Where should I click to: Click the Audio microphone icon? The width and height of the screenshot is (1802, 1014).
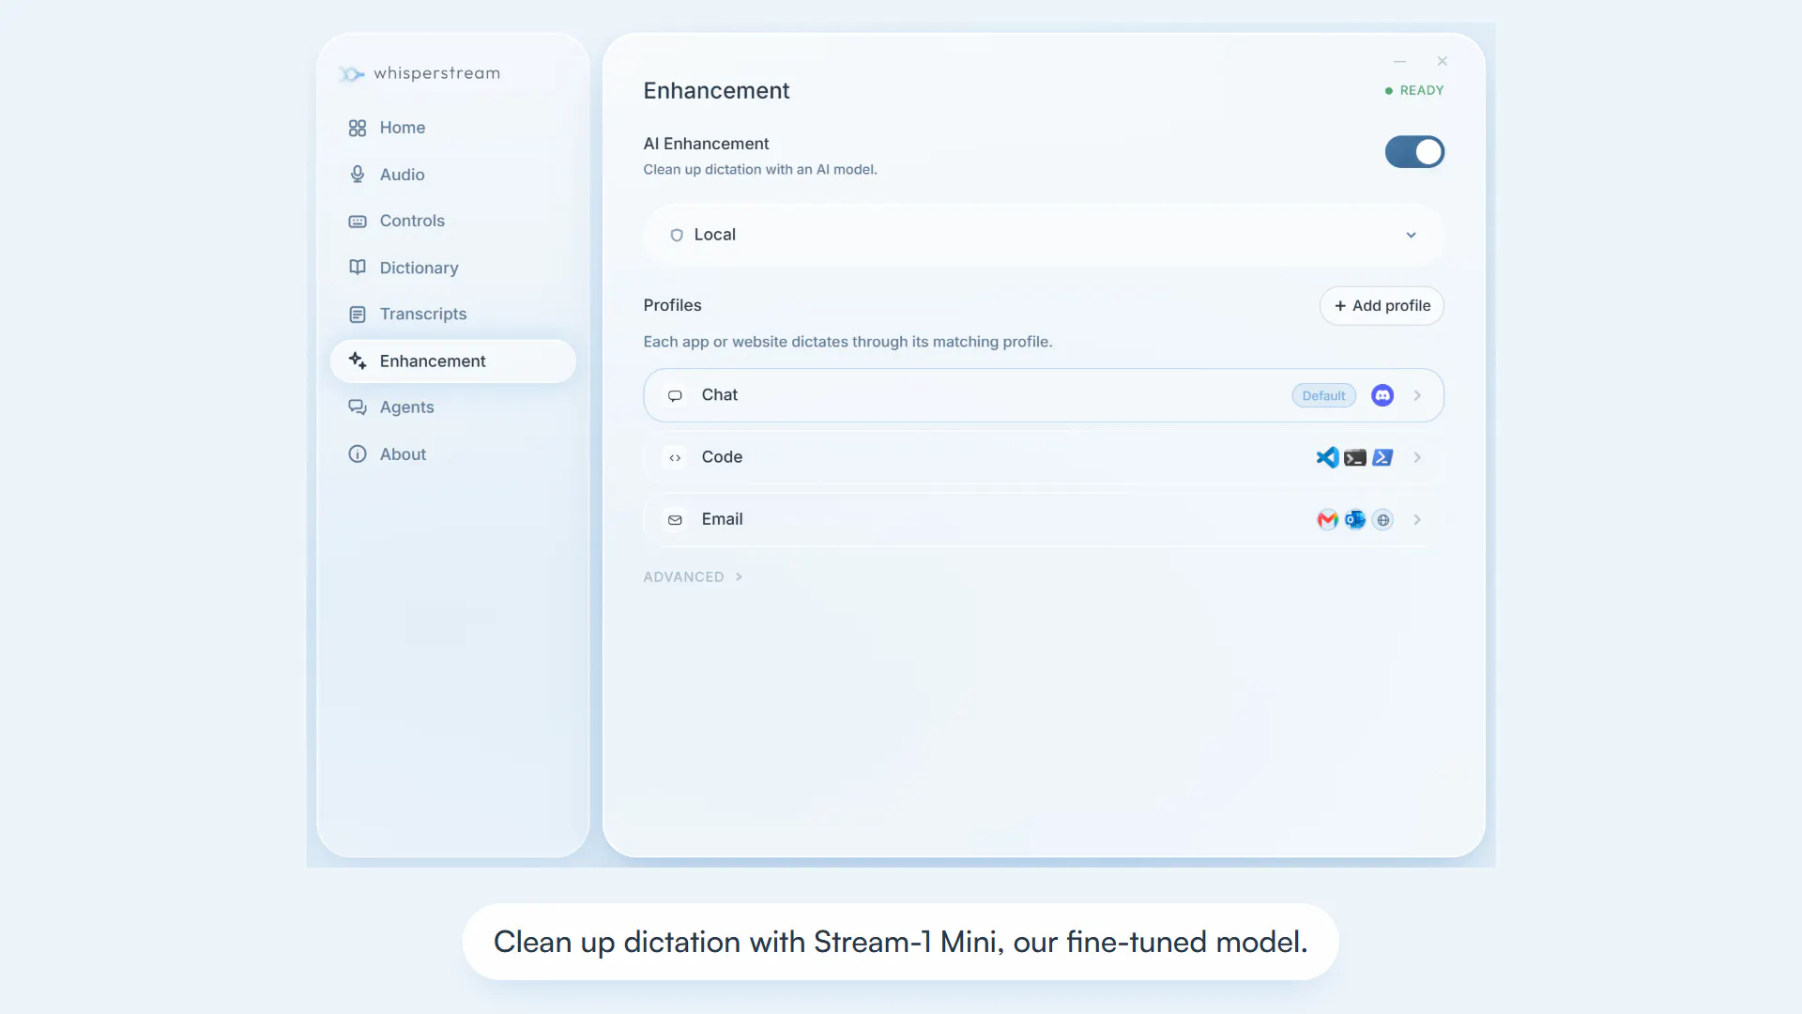(x=358, y=175)
